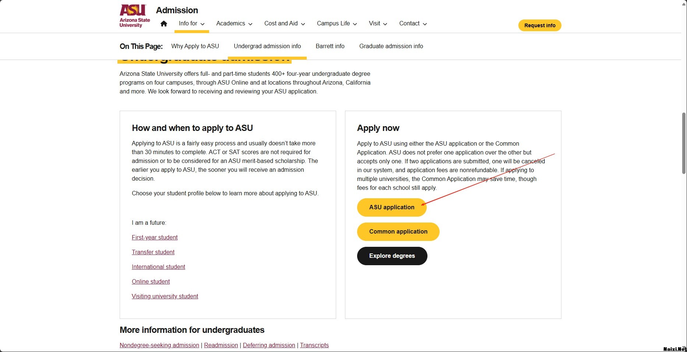Screen dimensions: 687x352
Task: Open the Readmission link
Action: [x=221, y=345]
